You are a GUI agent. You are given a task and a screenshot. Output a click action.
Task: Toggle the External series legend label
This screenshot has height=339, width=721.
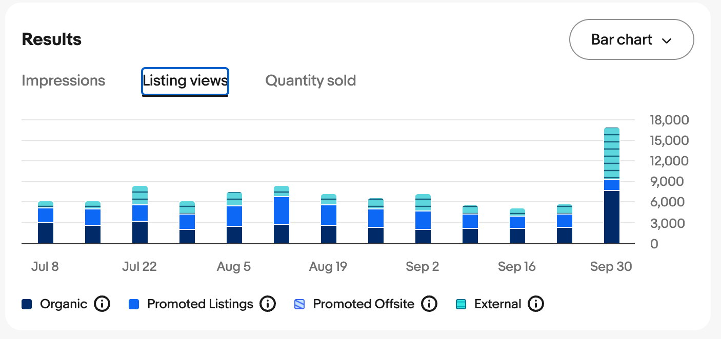click(x=497, y=304)
